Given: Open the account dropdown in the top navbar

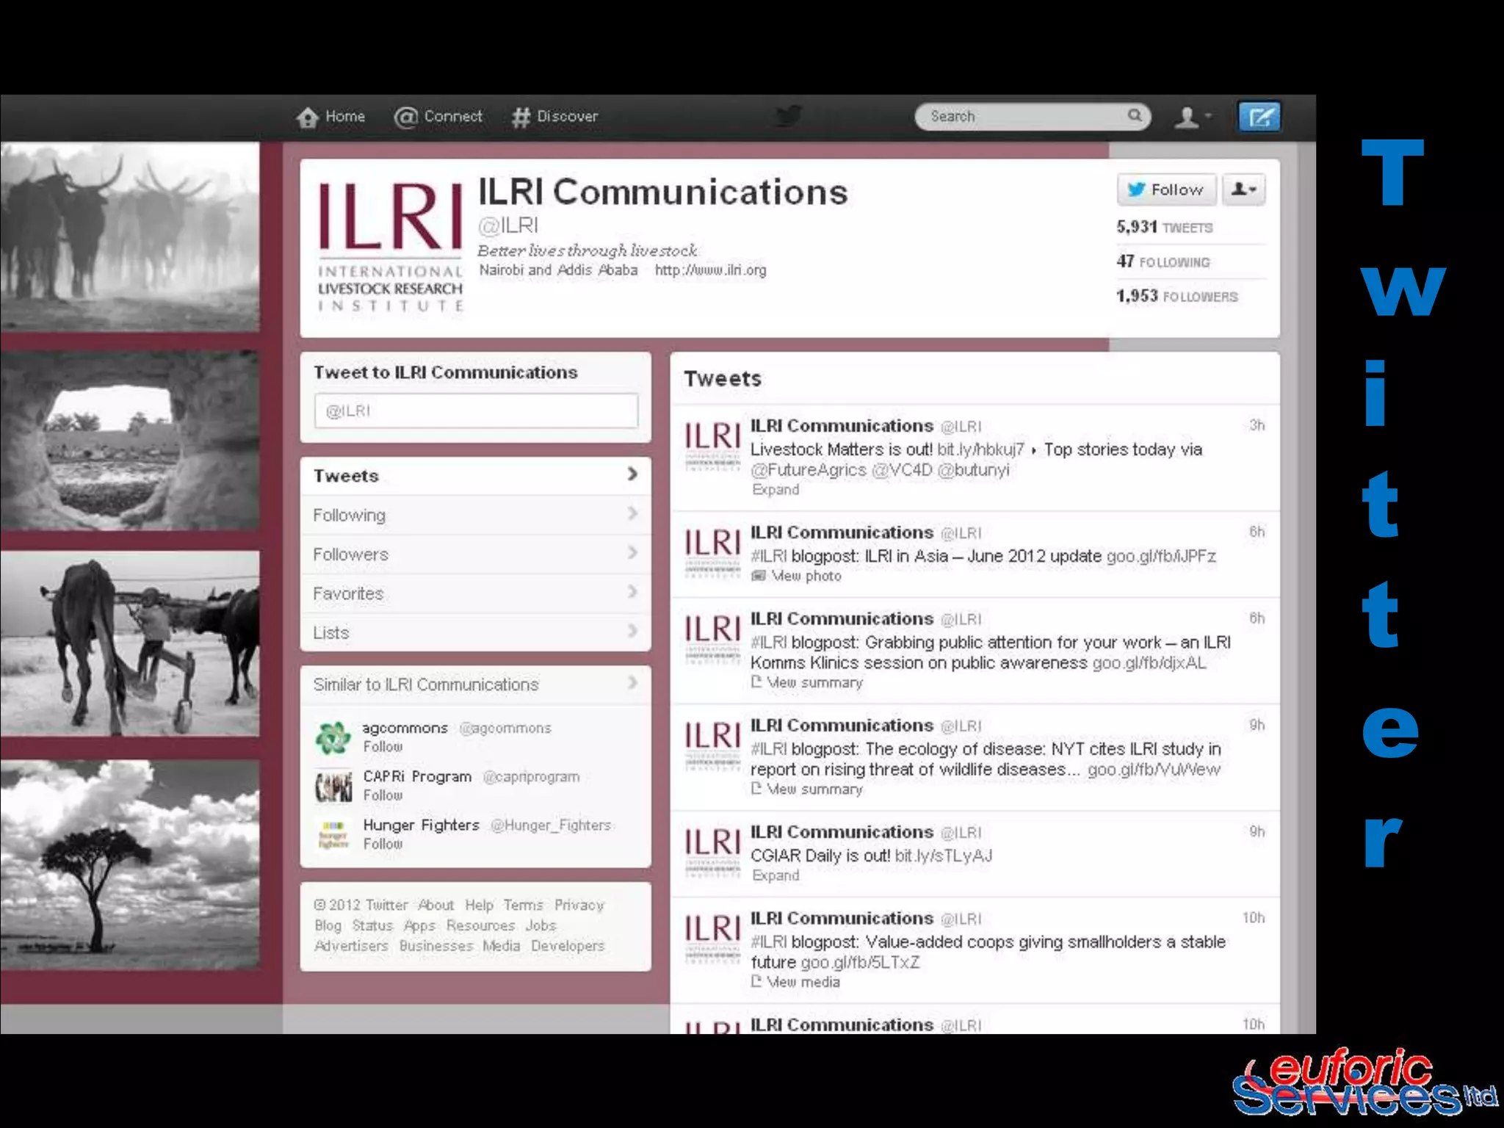Looking at the screenshot, I should pyautogui.click(x=1193, y=117).
